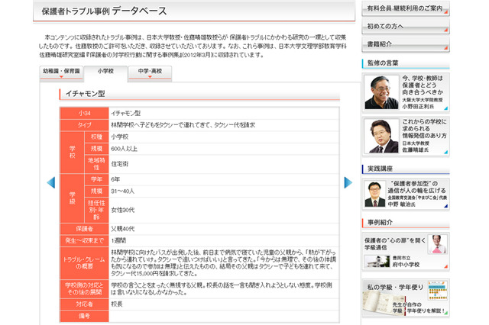489x325 pixels.
Task: Open the 私の学級・学年便り banner
Action: [406, 298]
